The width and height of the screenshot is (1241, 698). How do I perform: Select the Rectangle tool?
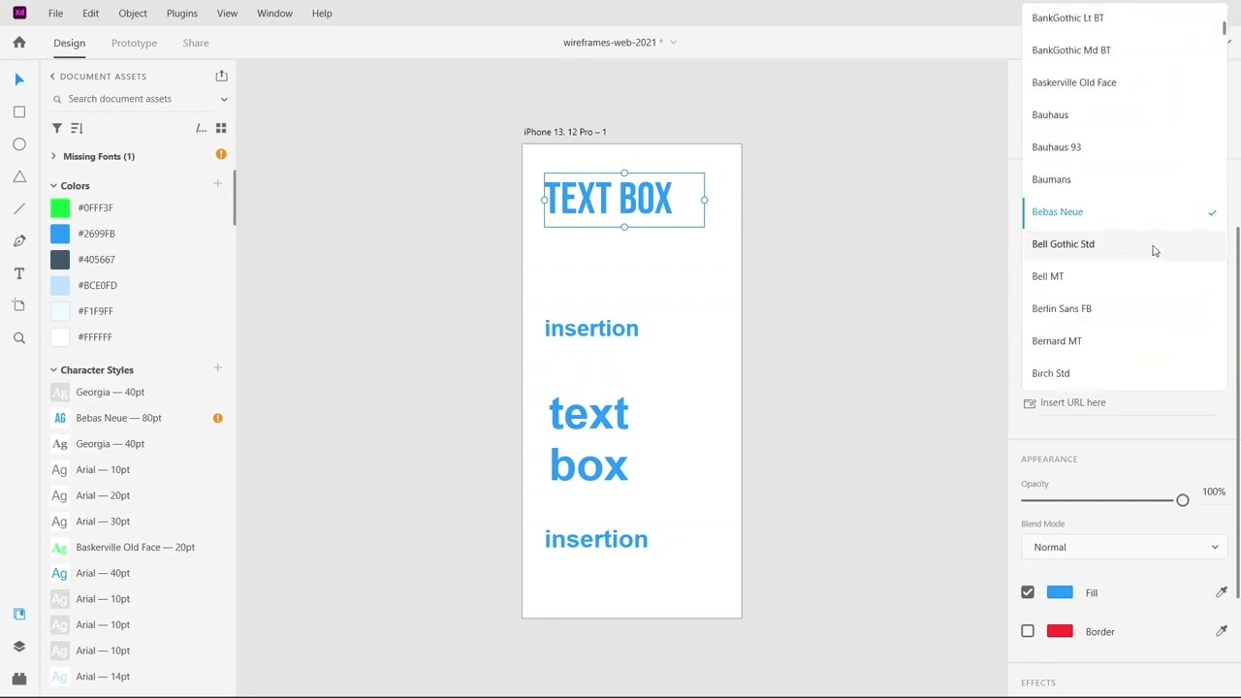[x=19, y=111]
